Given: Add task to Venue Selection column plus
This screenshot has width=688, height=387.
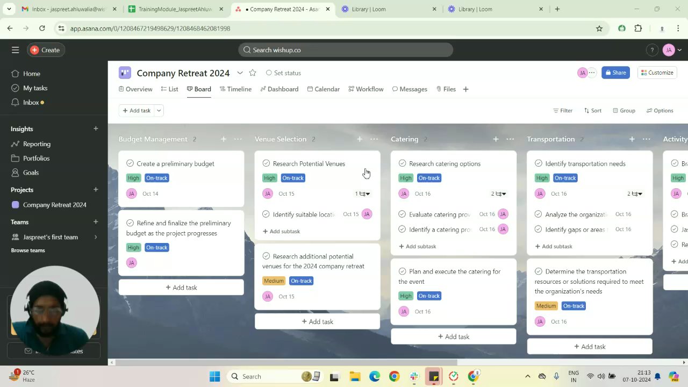Looking at the screenshot, I should pyautogui.click(x=360, y=139).
